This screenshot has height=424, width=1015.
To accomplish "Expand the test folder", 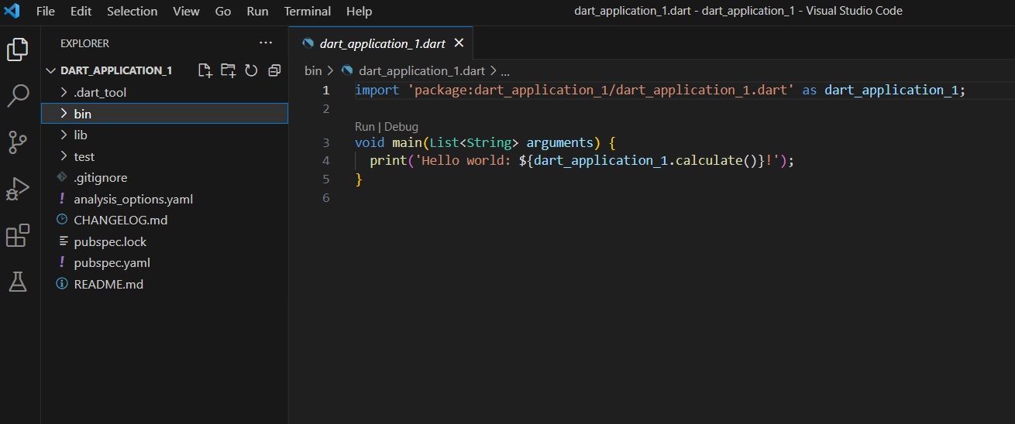I will (x=64, y=156).
